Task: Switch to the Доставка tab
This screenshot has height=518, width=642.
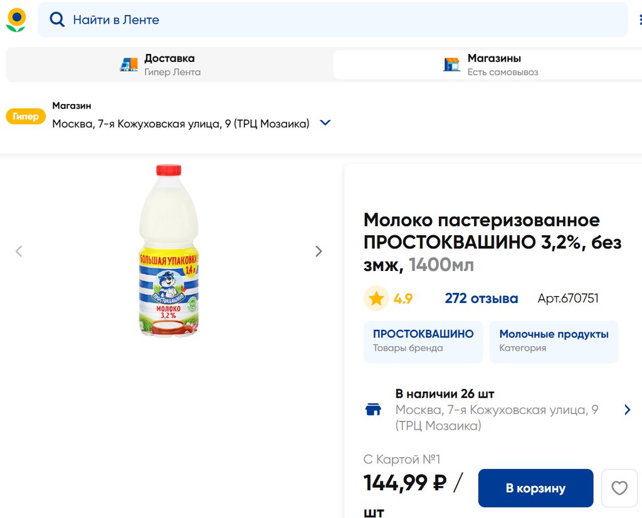Action: 169,65
